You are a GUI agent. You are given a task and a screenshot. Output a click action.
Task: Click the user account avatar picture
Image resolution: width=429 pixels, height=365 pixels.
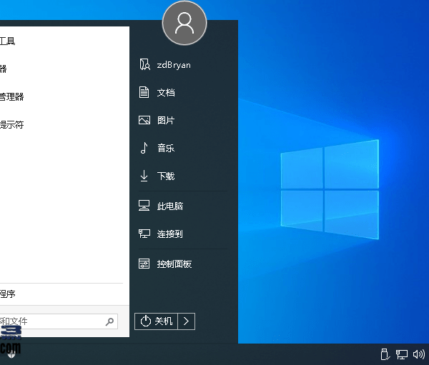pos(184,24)
